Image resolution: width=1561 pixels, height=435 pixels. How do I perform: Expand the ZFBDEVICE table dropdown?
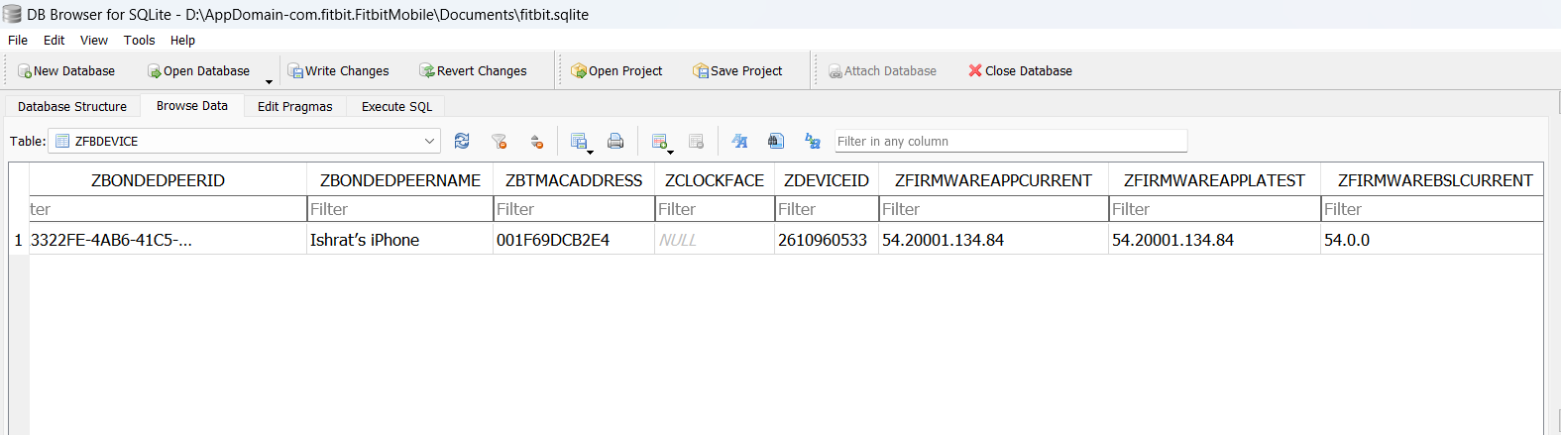coord(429,141)
